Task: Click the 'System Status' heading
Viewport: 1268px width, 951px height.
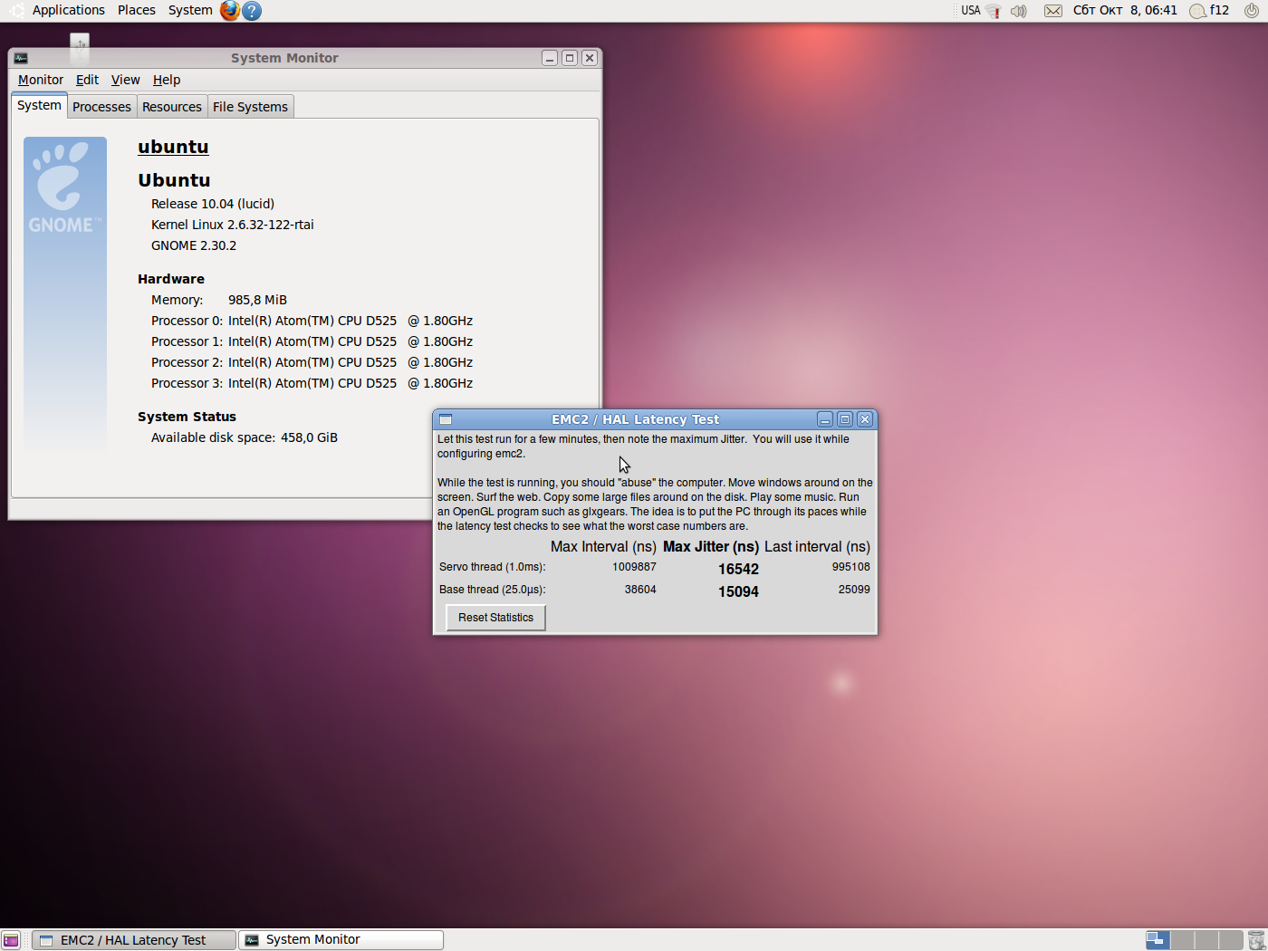Action: click(187, 417)
